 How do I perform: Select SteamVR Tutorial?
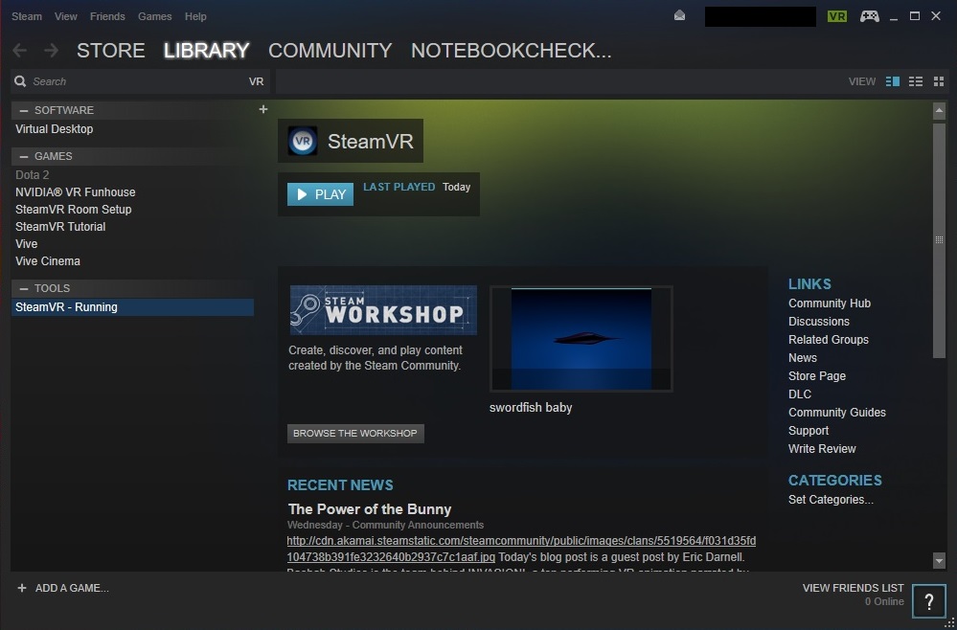[x=60, y=226]
